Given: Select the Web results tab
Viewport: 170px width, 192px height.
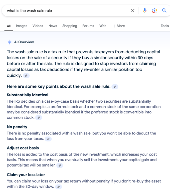Looking at the screenshot, I should pos(103,26).
